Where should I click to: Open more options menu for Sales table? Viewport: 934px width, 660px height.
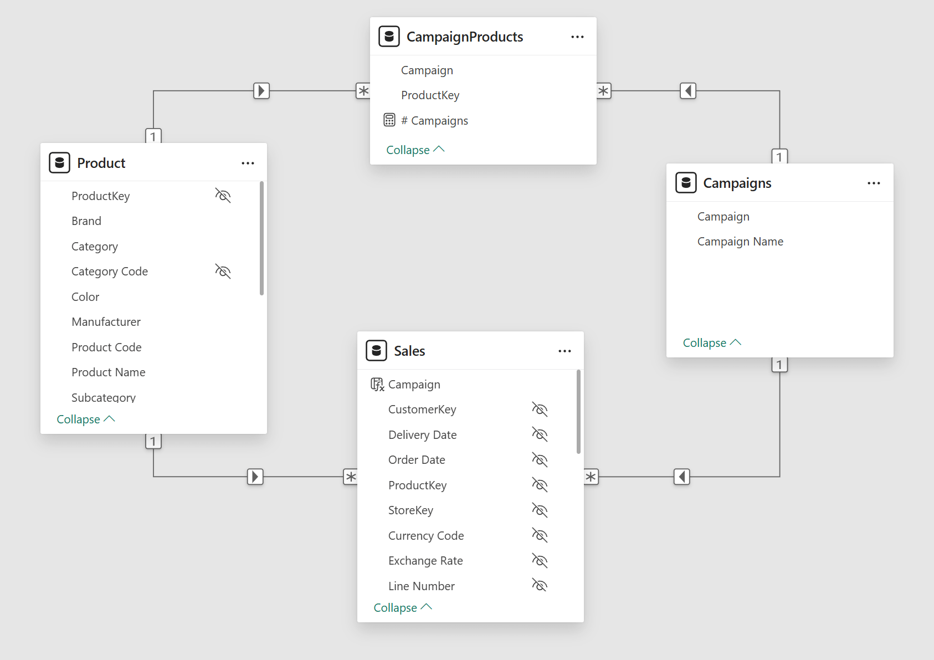(x=564, y=351)
